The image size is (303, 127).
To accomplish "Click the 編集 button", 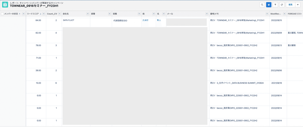I will [291, 5].
